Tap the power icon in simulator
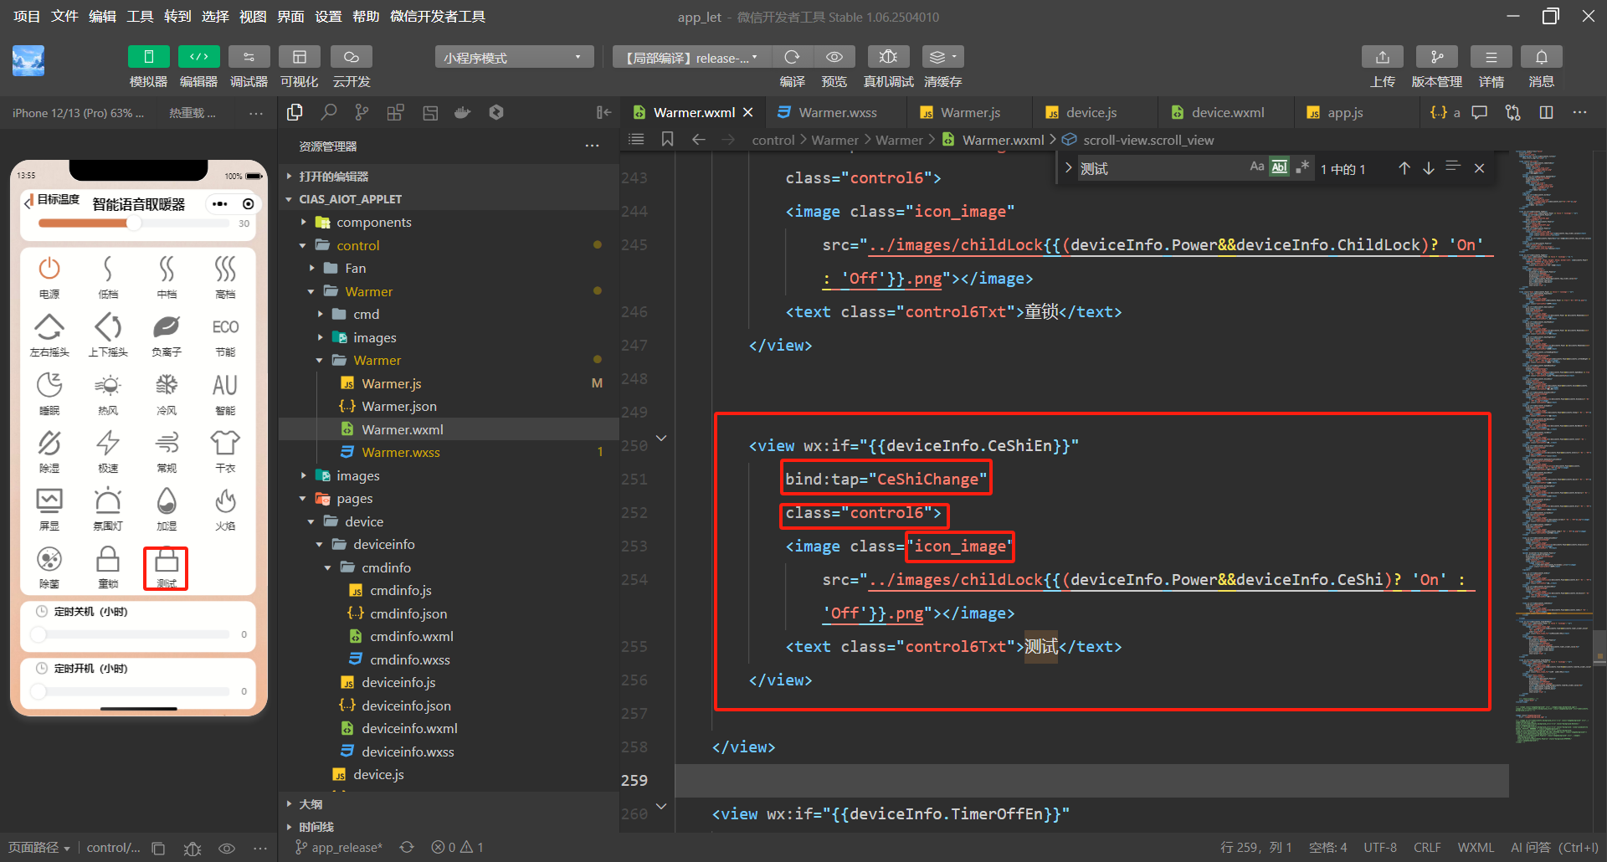 tap(49, 269)
